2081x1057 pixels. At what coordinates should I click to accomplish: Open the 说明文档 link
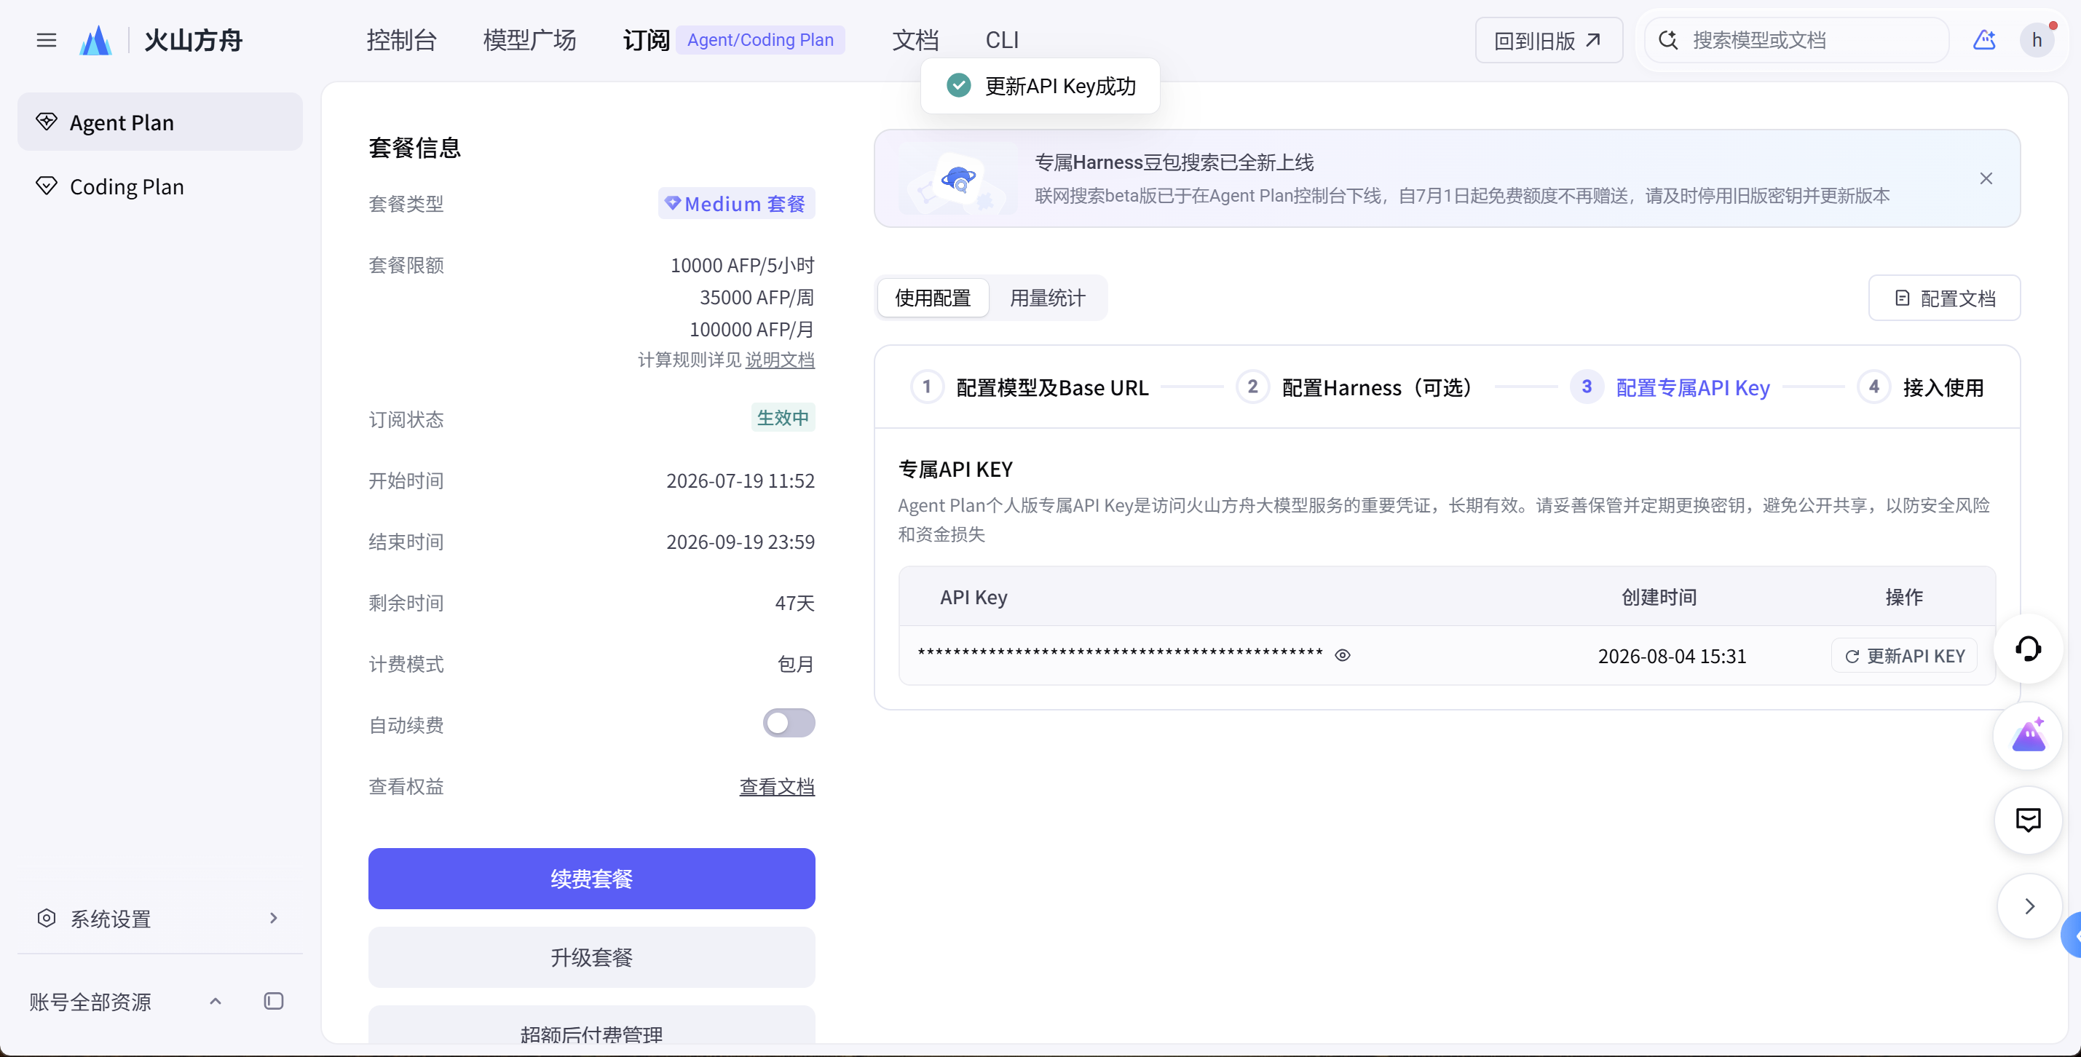pyautogui.click(x=780, y=360)
